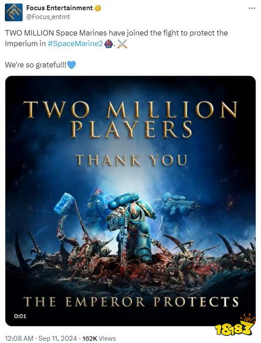
Task: Play the Two Million Players video
Action: coord(130,201)
